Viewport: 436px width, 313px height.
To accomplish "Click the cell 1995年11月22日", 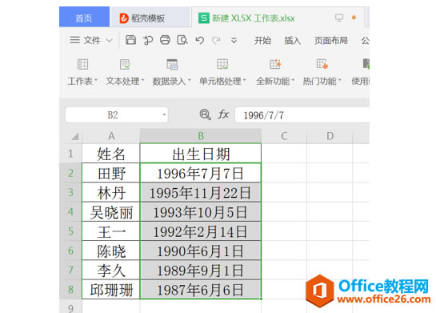I will pyautogui.click(x=201, y=193).
